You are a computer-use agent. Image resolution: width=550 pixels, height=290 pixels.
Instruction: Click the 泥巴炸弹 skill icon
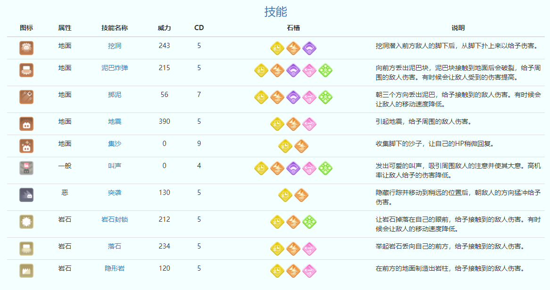(x=26, y=70)
